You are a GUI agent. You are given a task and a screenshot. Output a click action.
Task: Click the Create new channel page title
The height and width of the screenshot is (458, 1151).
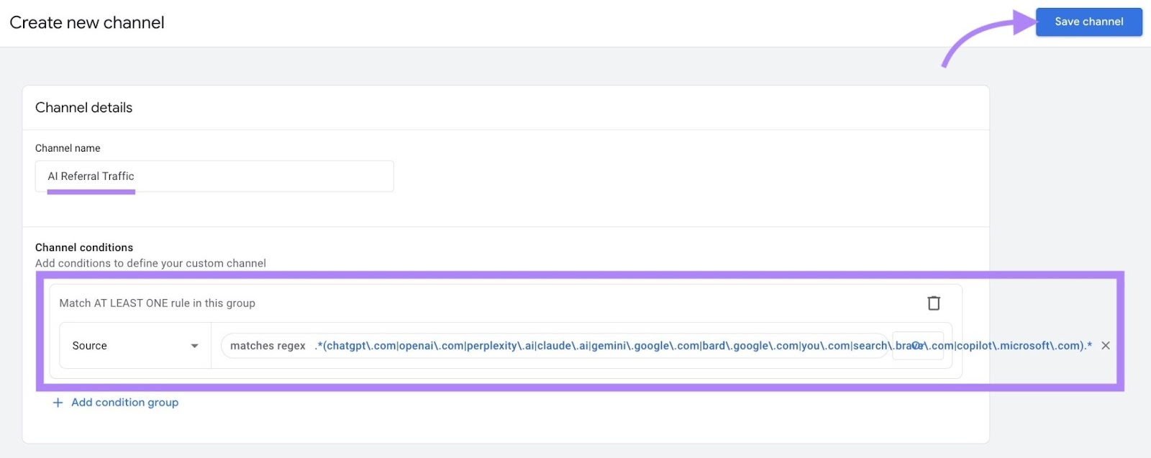coord(86,22)
